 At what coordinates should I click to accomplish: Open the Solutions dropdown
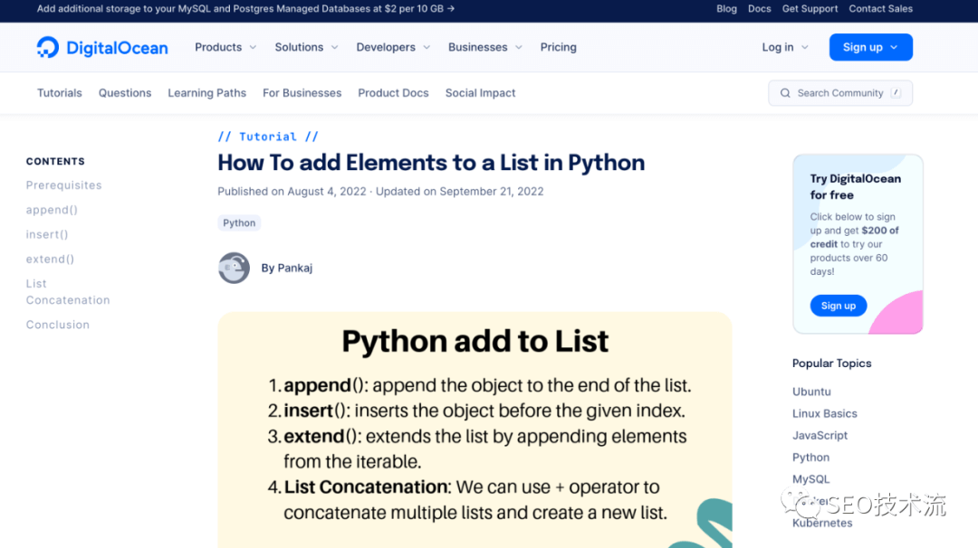306,47
